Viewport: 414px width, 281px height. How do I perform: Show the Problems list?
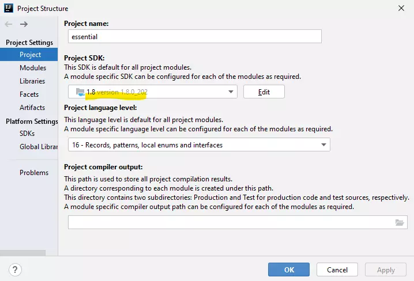(x=34, y=173)
